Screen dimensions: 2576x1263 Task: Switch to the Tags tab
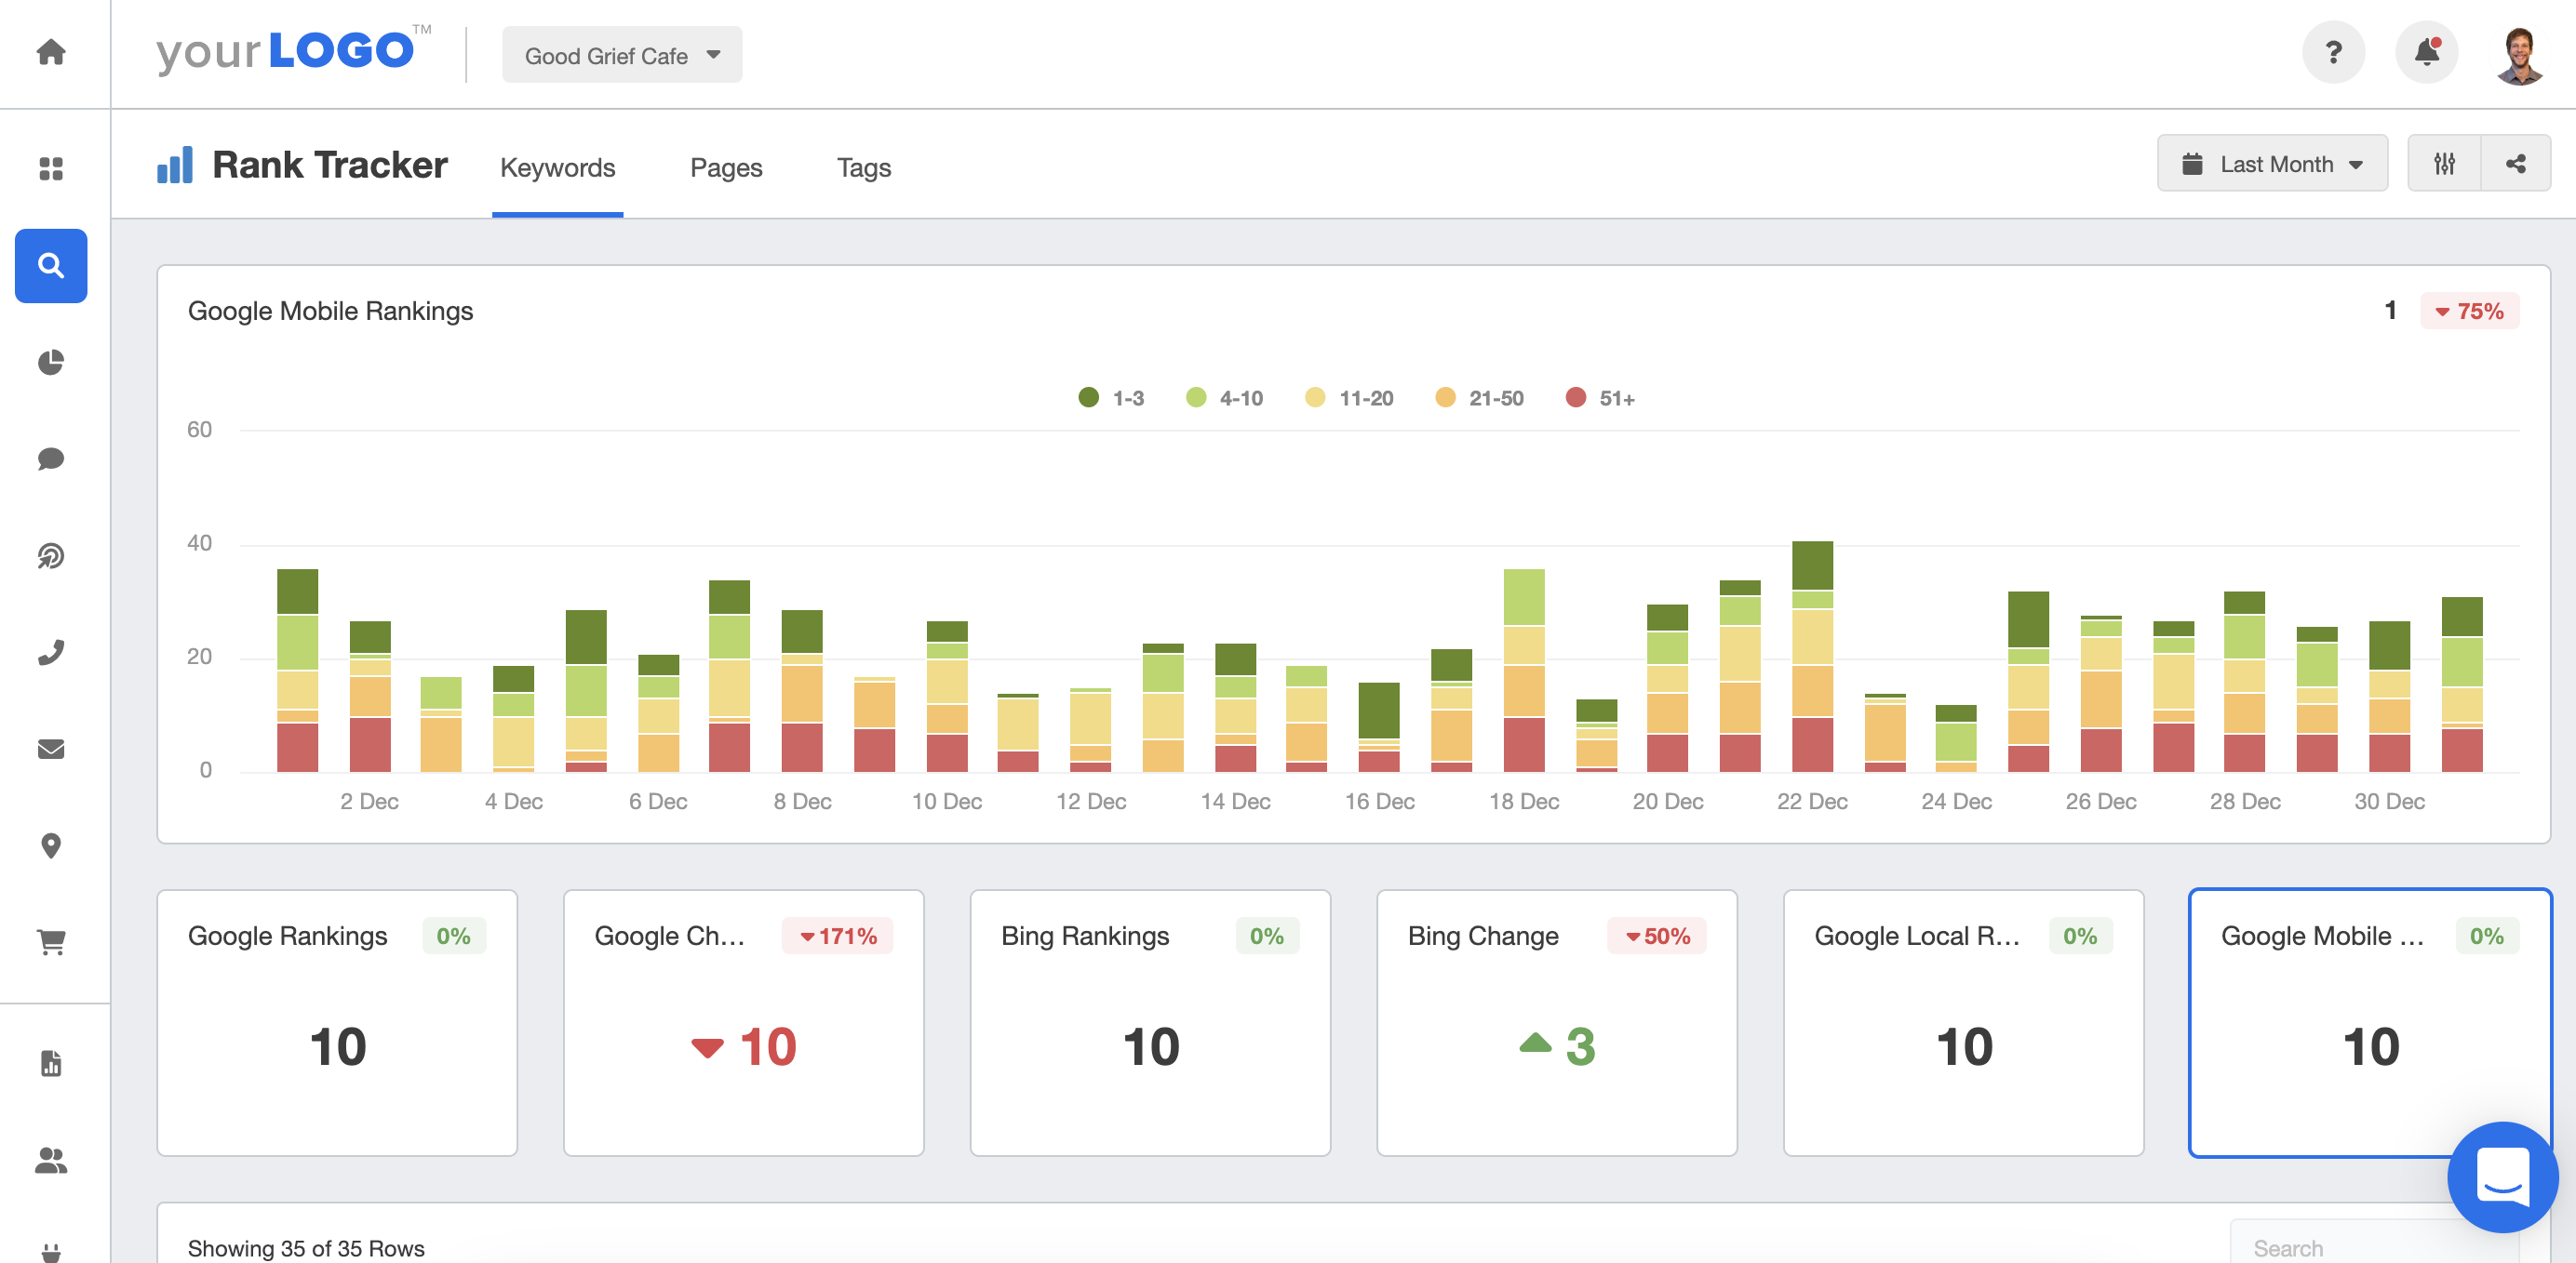[x=865, y=166]
